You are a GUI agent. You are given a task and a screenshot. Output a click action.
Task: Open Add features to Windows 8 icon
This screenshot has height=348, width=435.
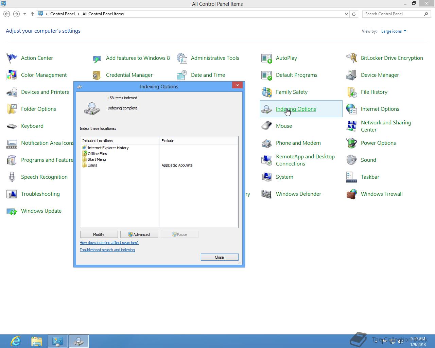(97, 58)
